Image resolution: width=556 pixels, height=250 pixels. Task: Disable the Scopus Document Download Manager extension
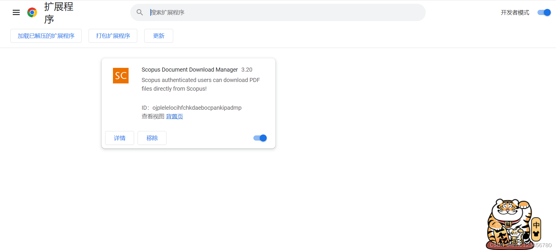point(260,138)
